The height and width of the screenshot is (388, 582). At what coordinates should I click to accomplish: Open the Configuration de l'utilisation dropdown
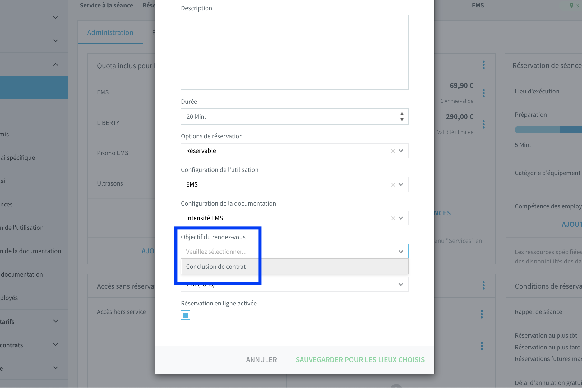coord(401,185)
